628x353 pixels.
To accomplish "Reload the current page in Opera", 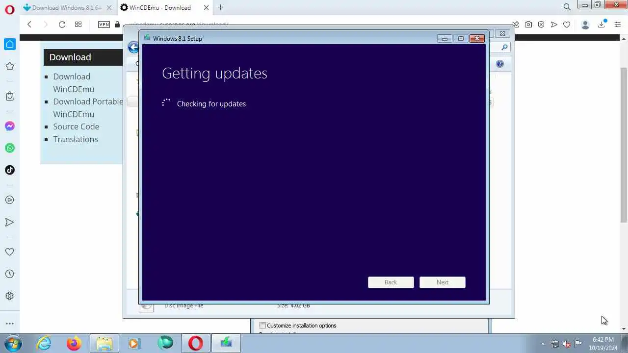I will click(62, 25).
